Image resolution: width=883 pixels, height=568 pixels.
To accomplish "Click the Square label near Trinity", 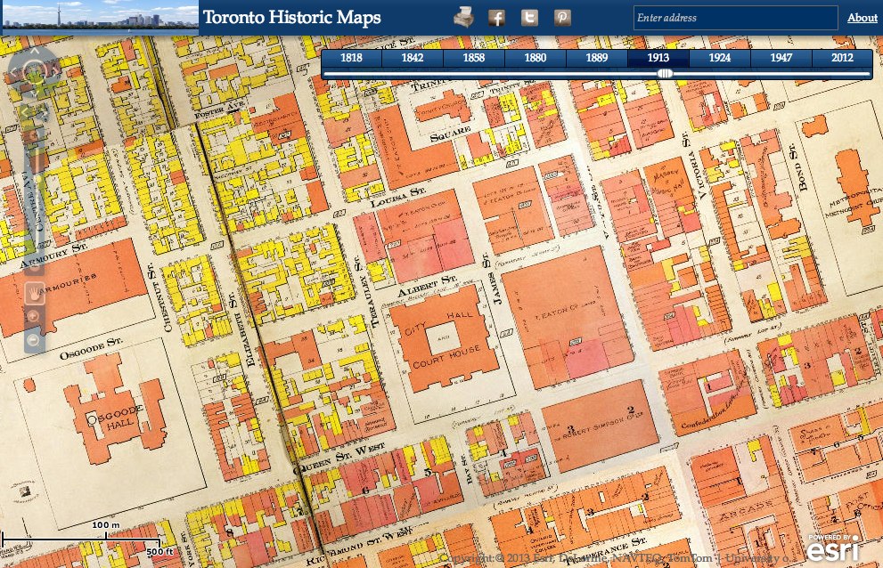I will click(x=451, y=134).
